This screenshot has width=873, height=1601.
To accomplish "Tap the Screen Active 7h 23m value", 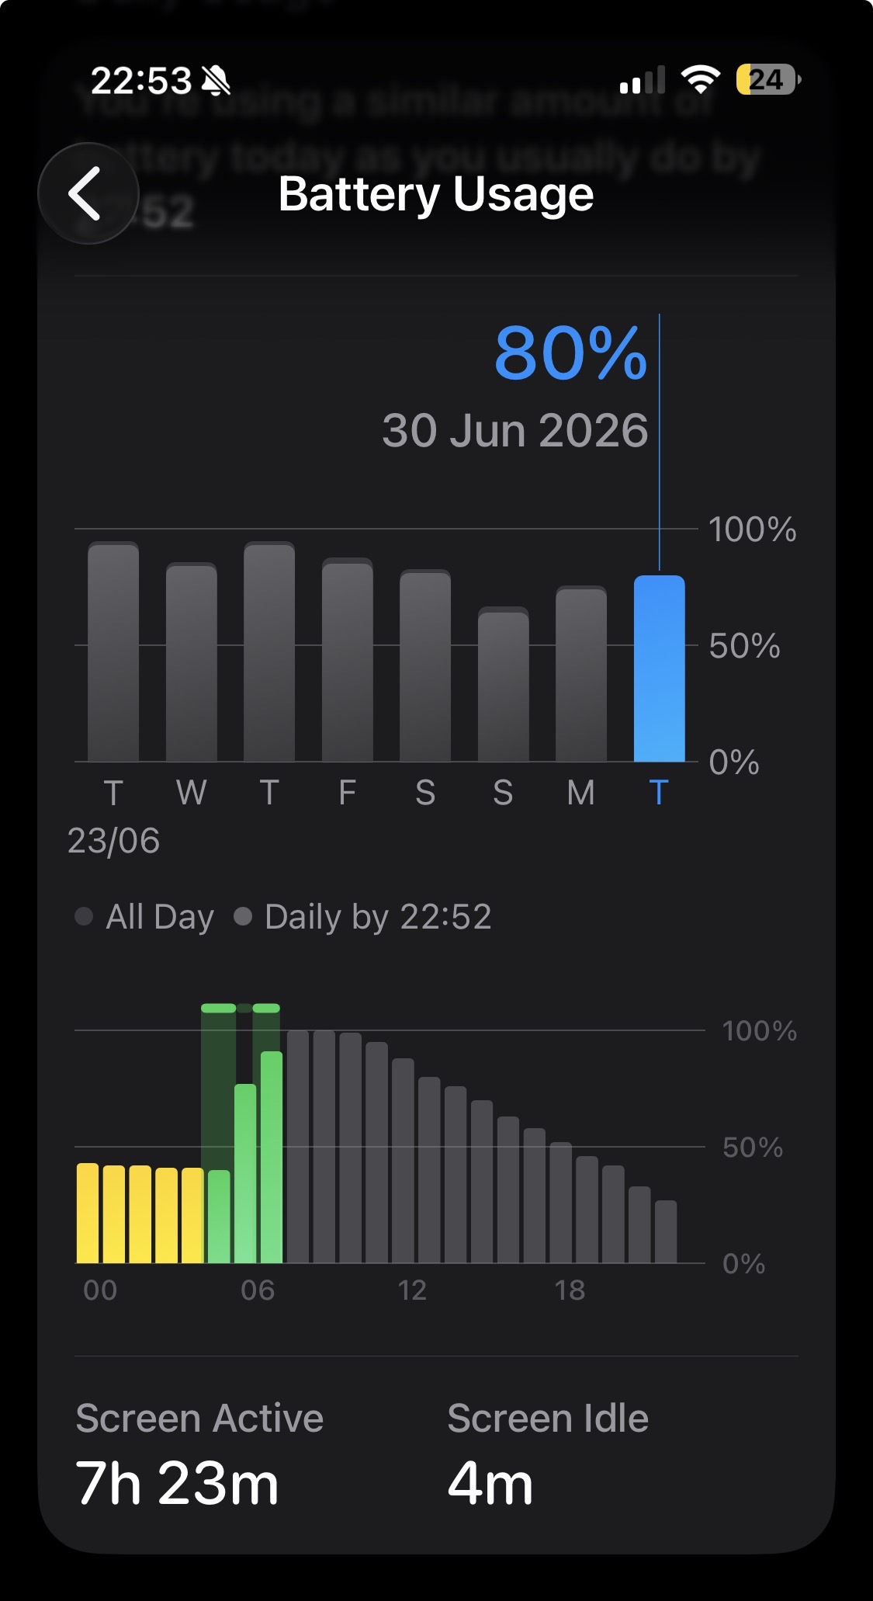I will [x=177, y=1484].
